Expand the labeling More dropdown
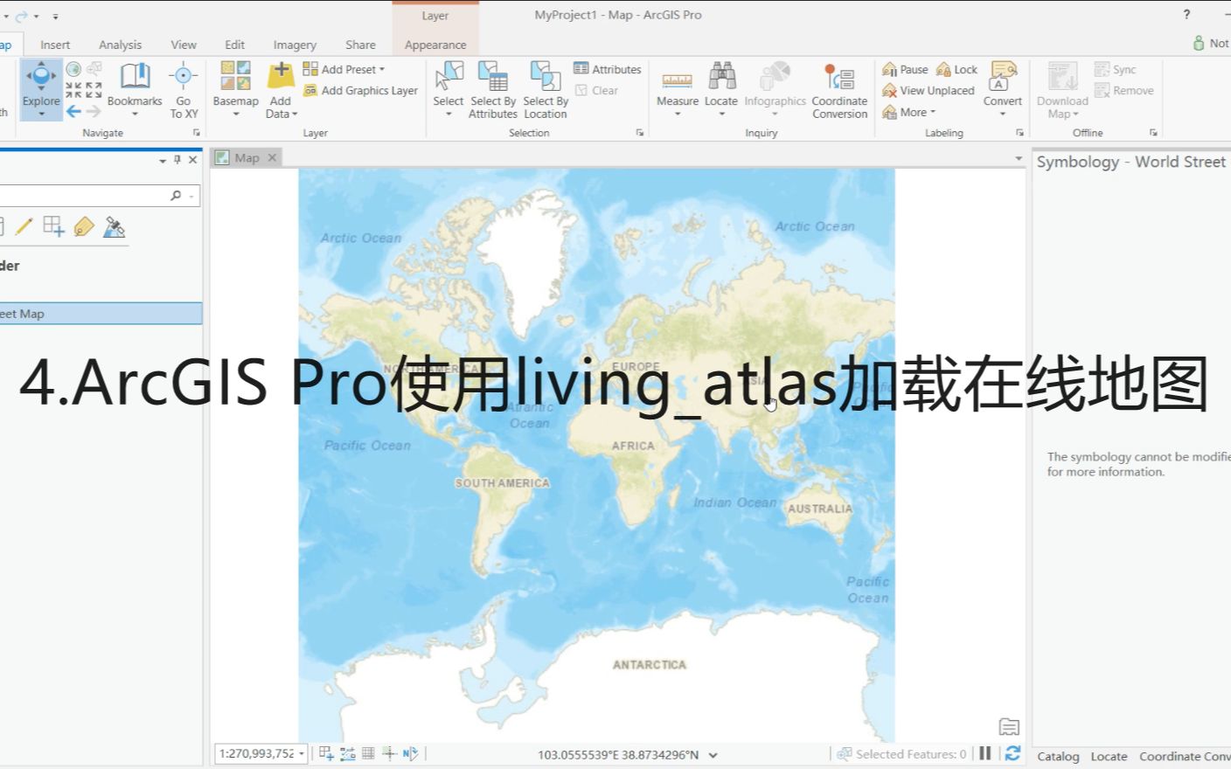The height and width of the screenshot is (769, 1231). coord(909,112)
